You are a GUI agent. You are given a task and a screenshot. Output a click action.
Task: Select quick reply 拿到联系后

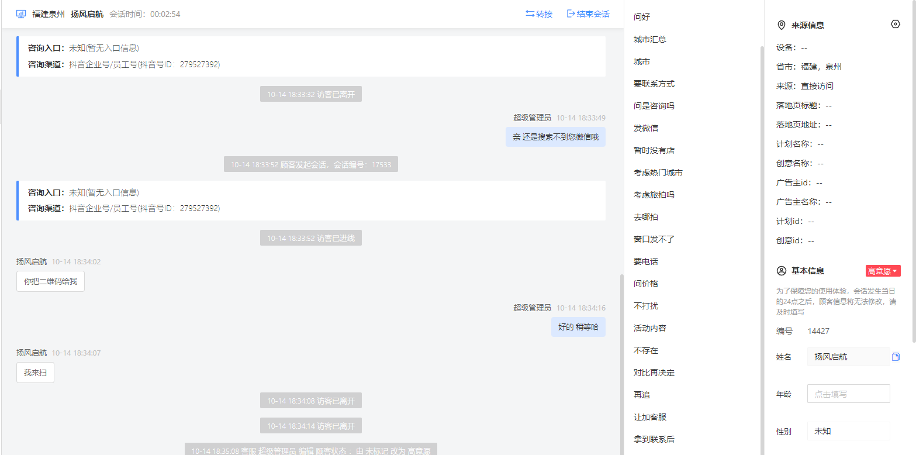654,439
